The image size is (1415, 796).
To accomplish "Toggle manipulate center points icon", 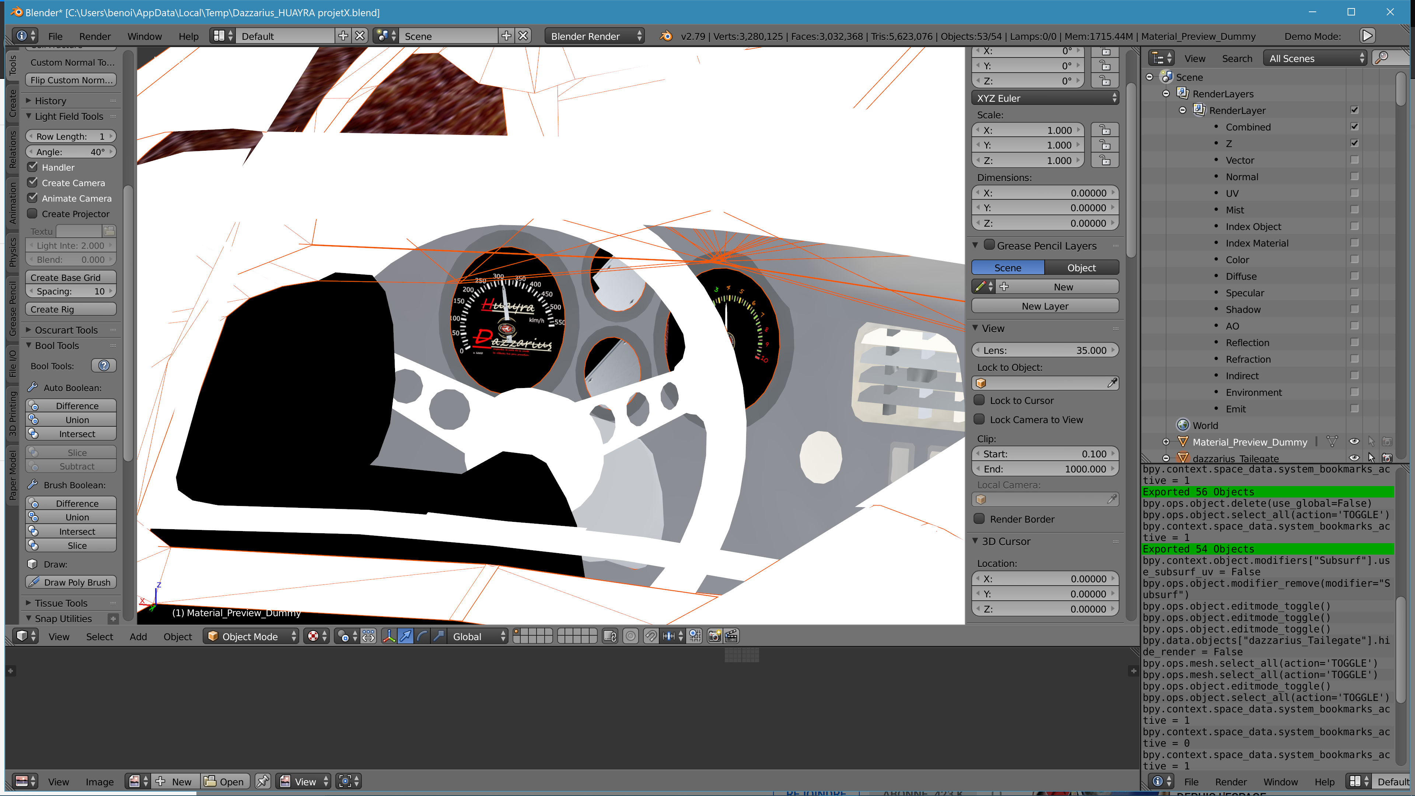I will tap(368, 636).
